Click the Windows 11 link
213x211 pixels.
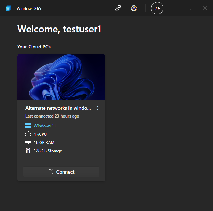coord(45,126)
